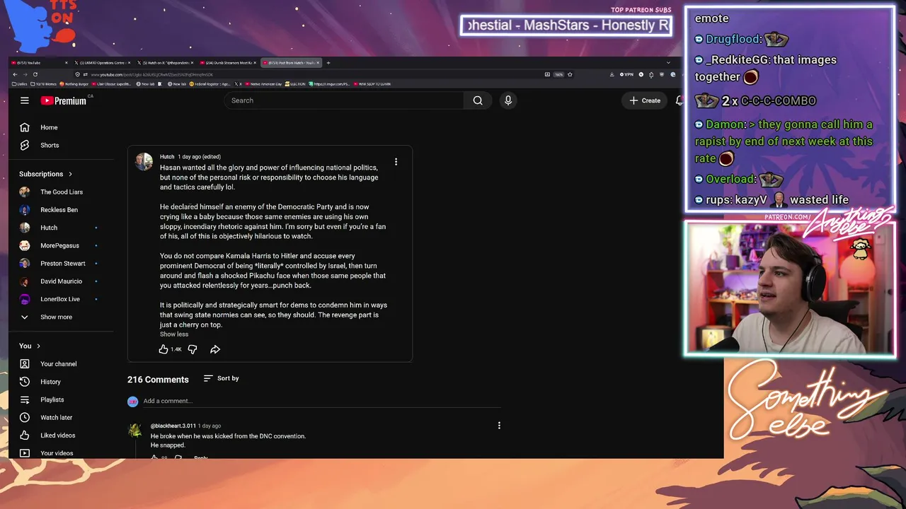Open David Mauricio subscription channel
The width and height of the screenshot is (906, 509).
pyautogui.click(x=61, y=281)
